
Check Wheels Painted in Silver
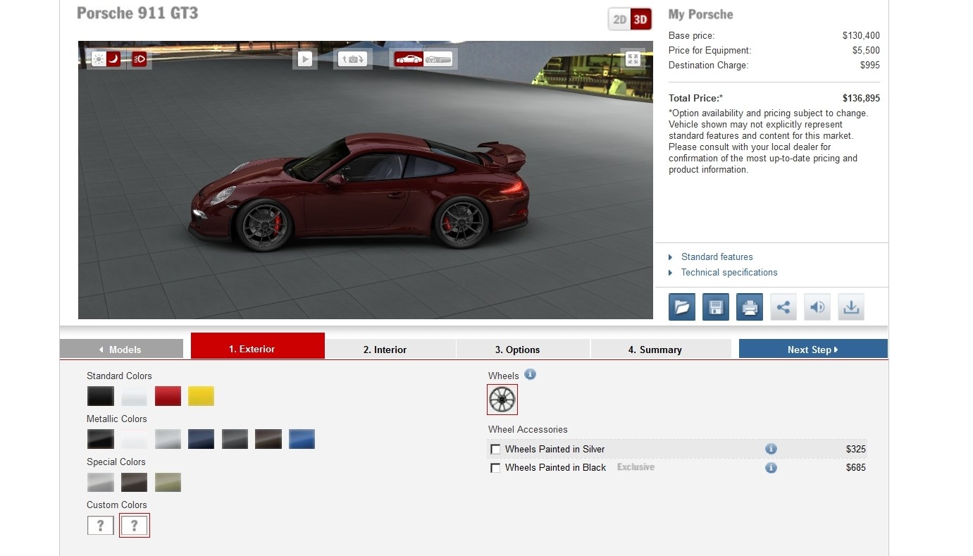[495, 450]
